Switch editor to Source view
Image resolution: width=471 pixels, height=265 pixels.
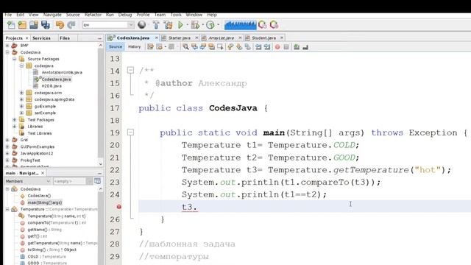(x=116, y=47)
